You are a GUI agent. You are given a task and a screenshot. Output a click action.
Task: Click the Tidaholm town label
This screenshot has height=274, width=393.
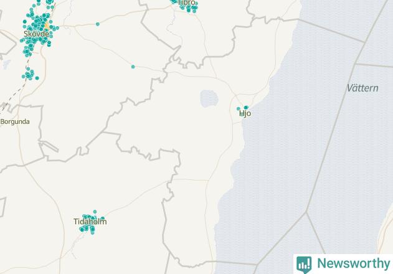click(x=90, y=222)
